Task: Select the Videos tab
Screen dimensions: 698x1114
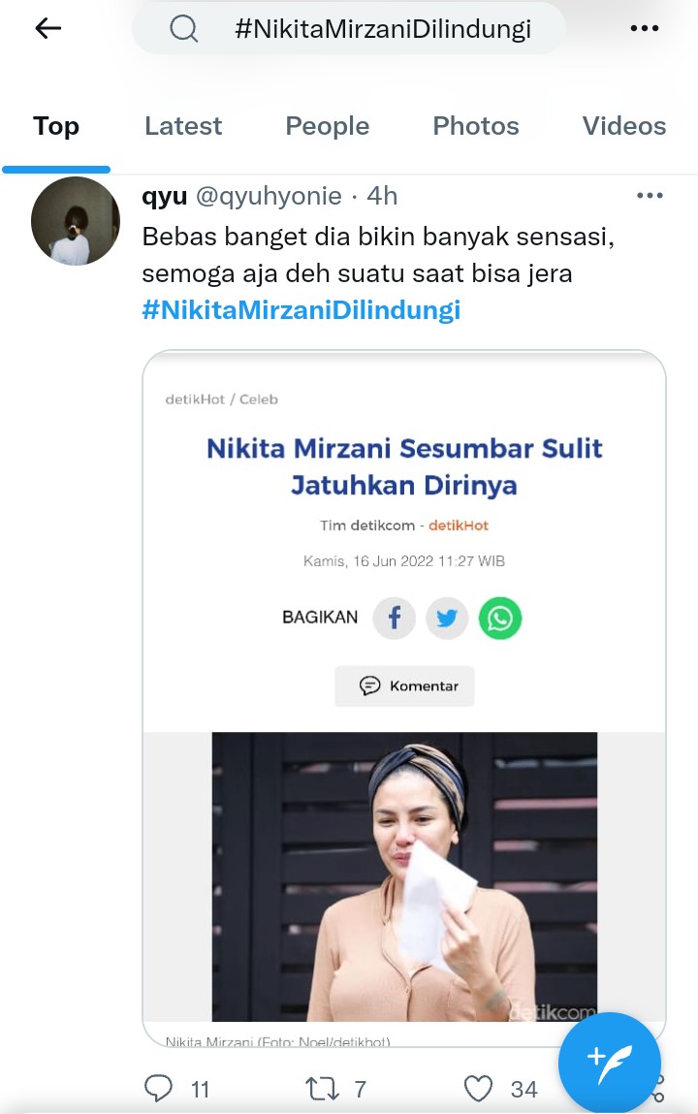Action: click(x=623, y=126)
